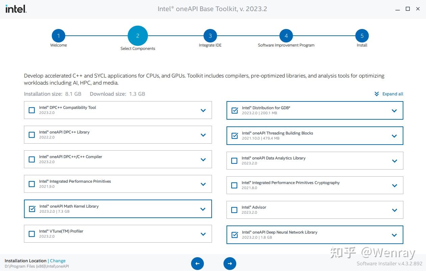The height and width of the screenshot is (271, 426).
Task: Expand Intel oneAPI Data Analytics Library details
Action: tap(394, 161)
